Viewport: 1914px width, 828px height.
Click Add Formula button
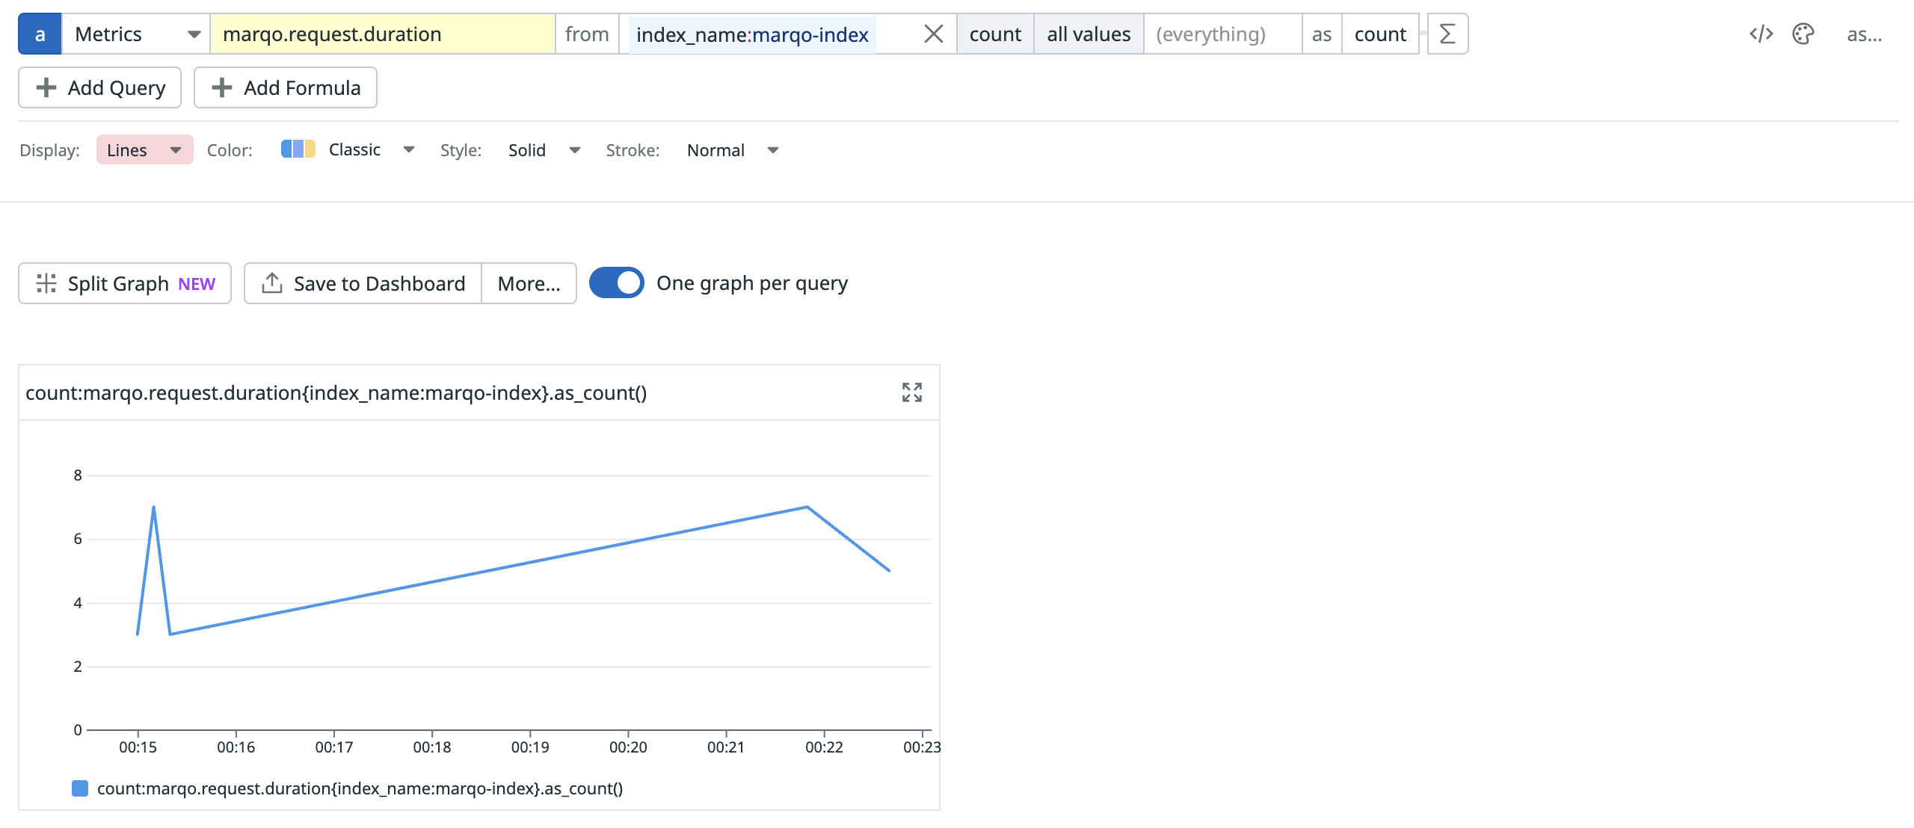pyautogui.click(x=286, y=87)
